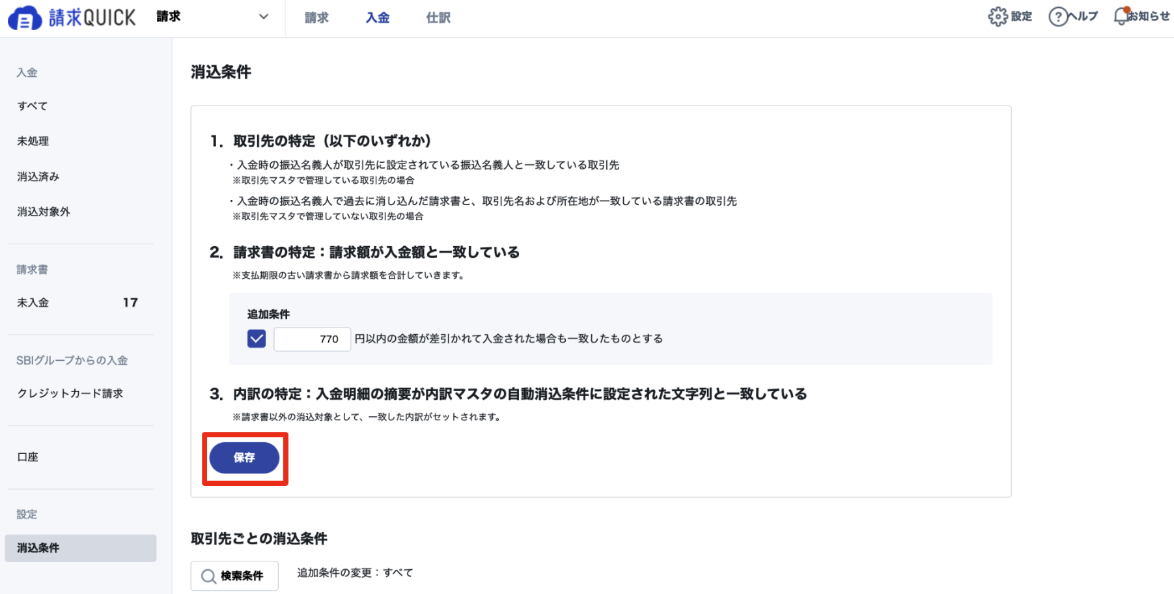This screenshot has width=1174, height=594.
Task: Open help via question mark icon
Action: (x=1057, y=17)
